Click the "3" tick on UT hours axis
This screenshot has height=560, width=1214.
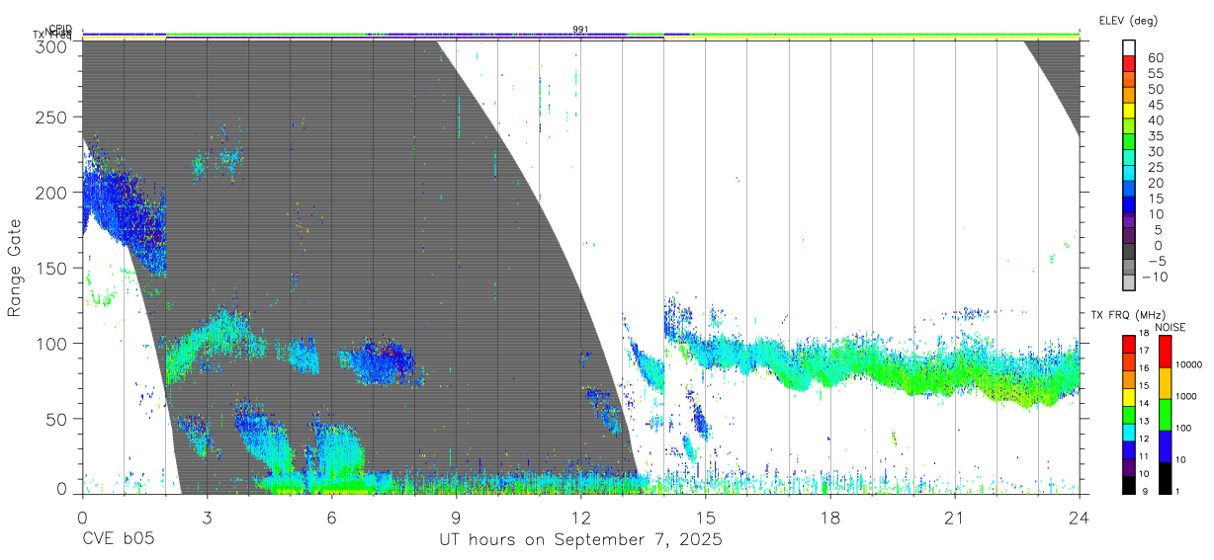click(x=207, y=518)
